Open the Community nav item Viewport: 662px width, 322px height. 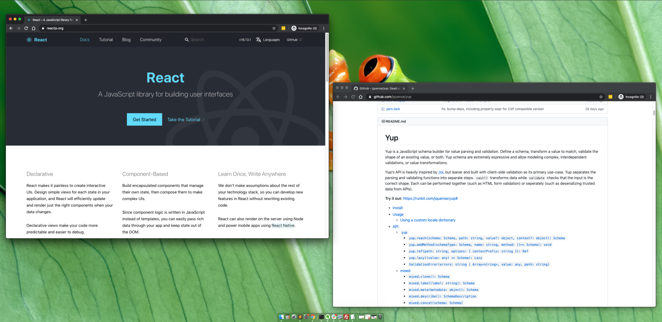[150, 40]
